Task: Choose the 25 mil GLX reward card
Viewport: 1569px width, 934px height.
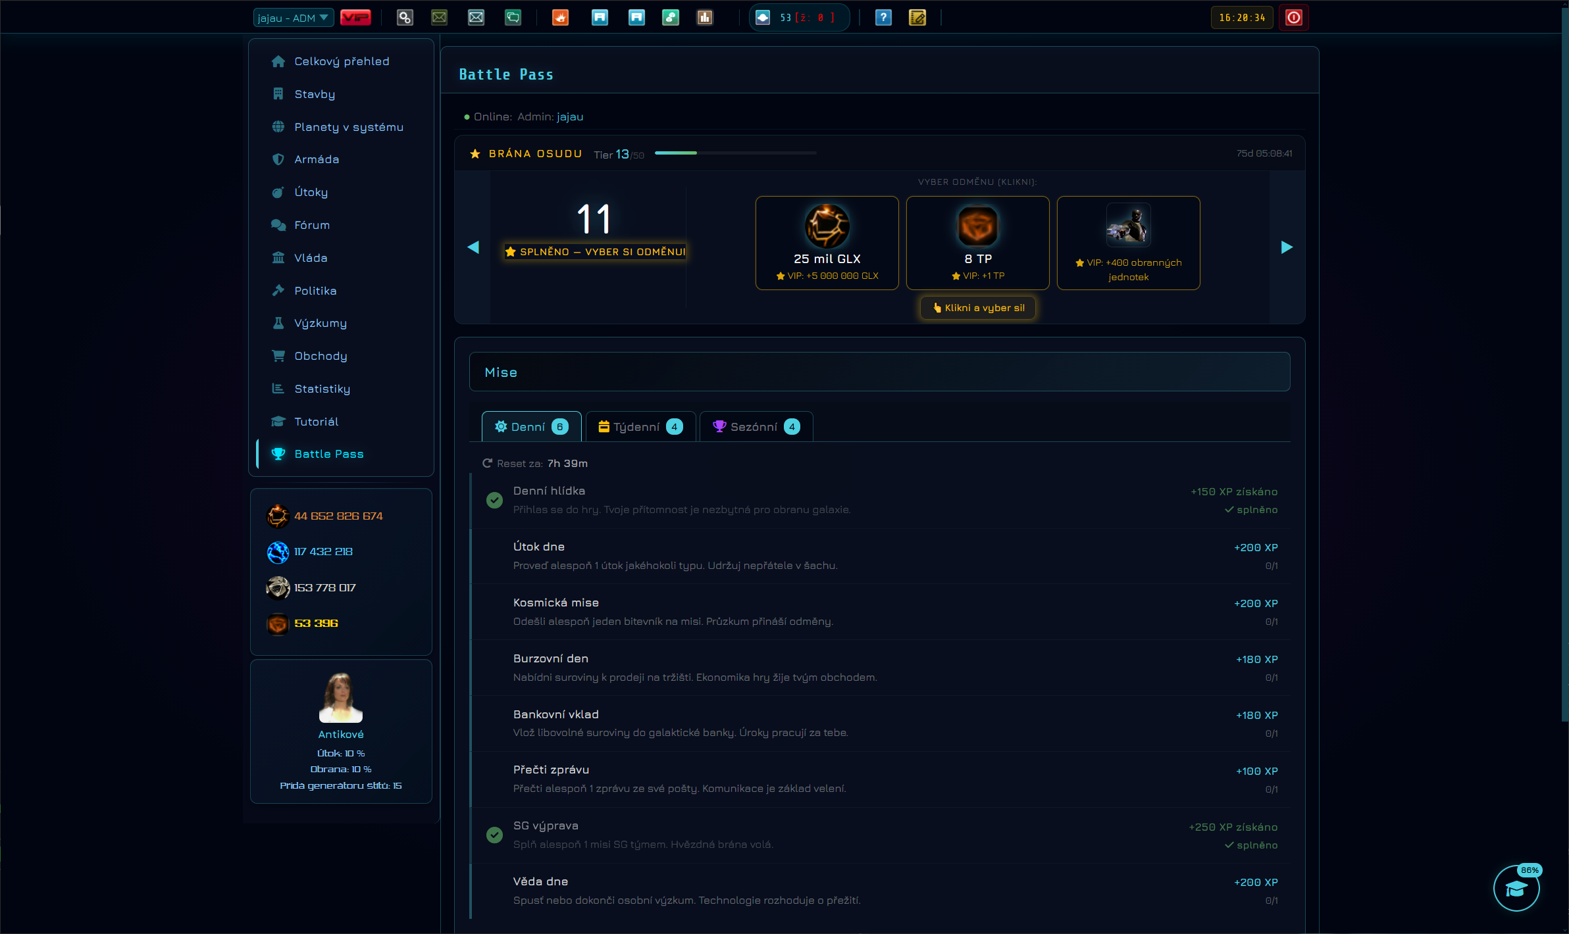Action: pos(827,243)
